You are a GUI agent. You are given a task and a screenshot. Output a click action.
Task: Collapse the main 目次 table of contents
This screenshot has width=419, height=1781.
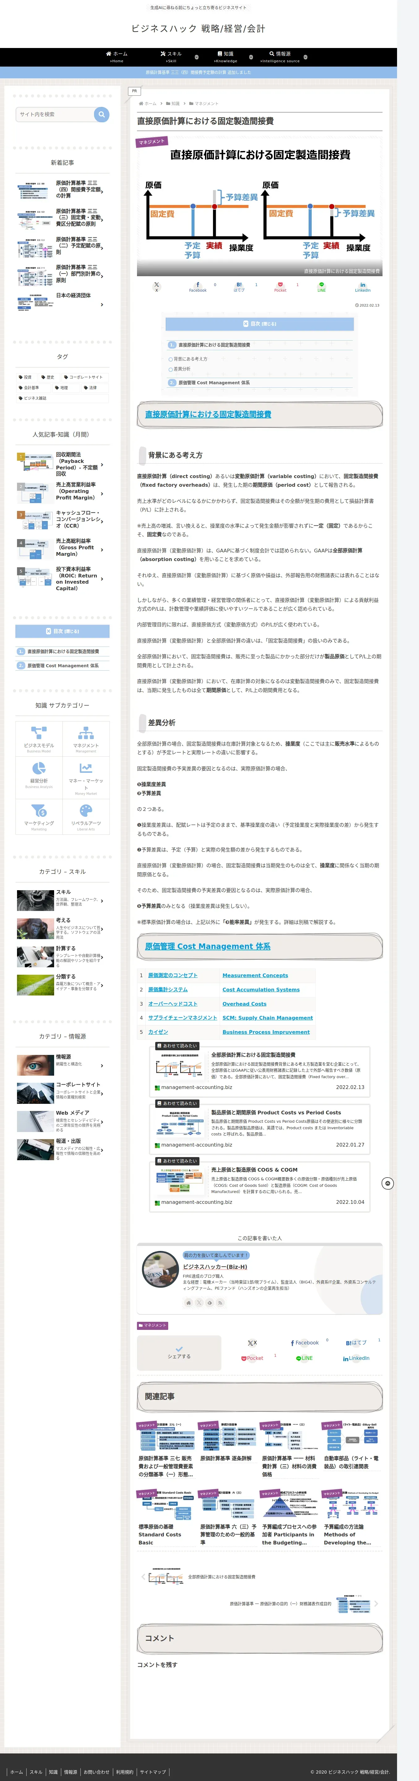point(259,324)
